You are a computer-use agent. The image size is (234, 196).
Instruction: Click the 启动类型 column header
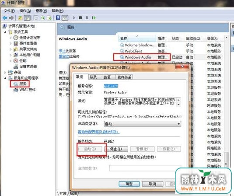(x=193, y=38)
